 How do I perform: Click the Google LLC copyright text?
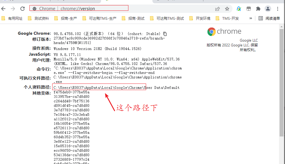(x=232, y=45)
